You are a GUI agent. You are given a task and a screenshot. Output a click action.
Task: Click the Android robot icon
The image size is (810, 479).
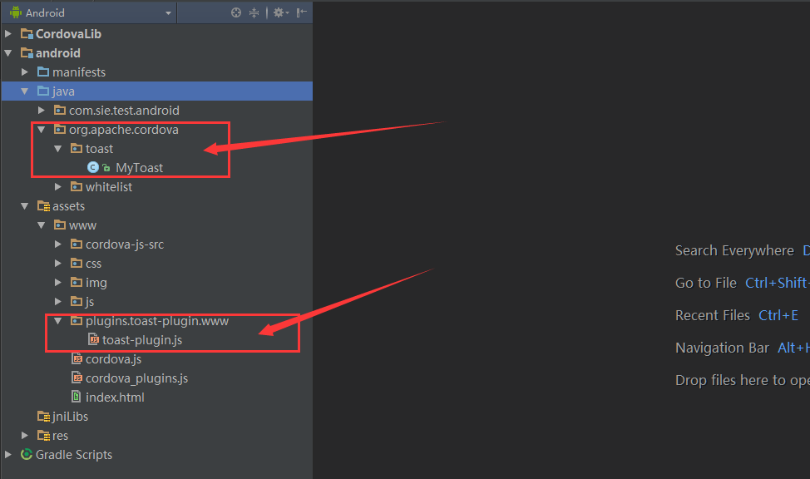16,12
